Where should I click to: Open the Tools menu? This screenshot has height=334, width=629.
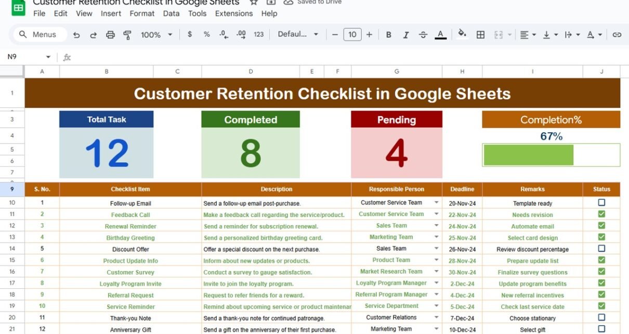[x=197, y=14]
